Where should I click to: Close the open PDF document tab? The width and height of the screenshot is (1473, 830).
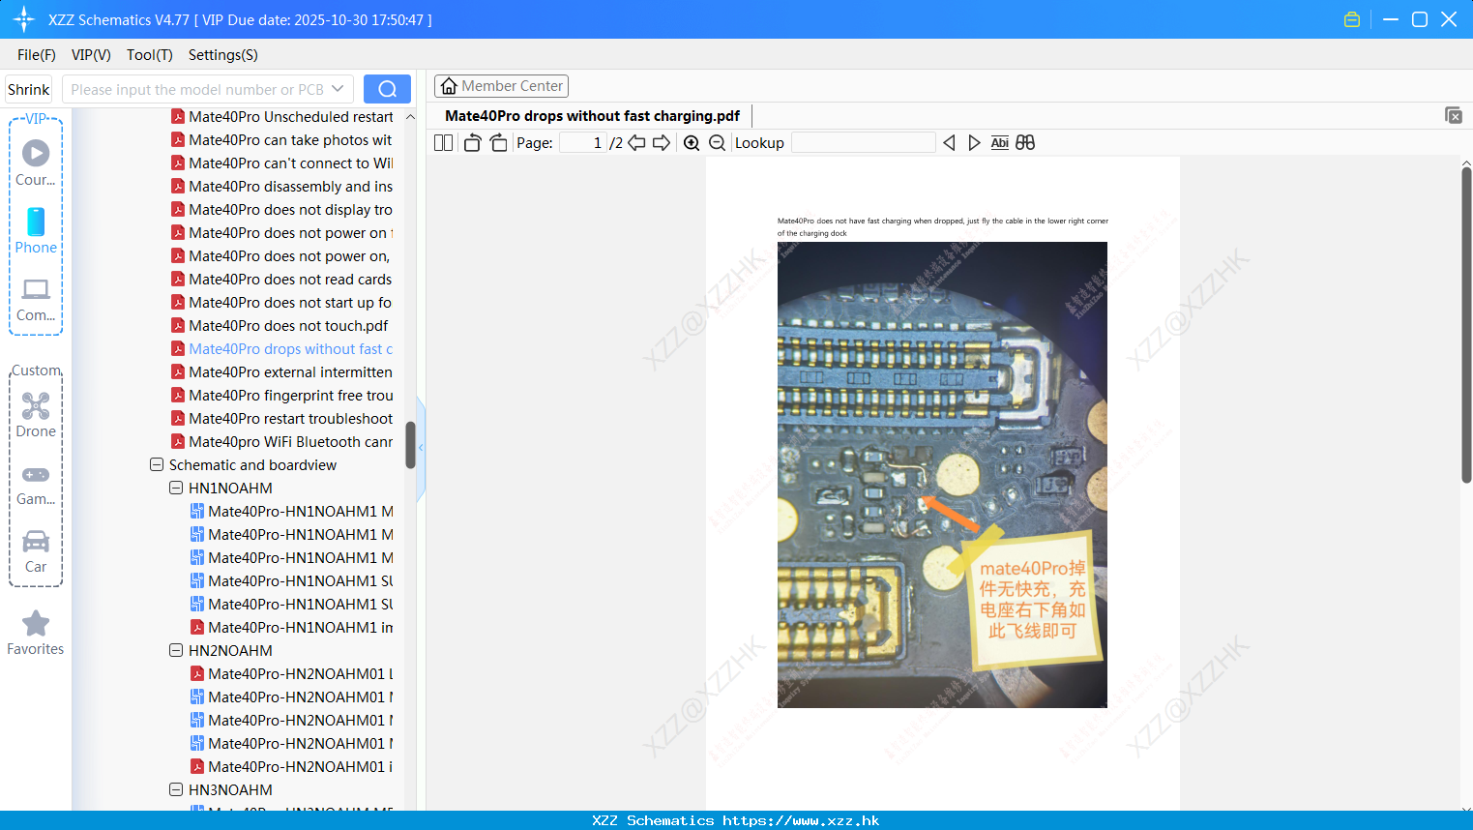coord(1454,115)
